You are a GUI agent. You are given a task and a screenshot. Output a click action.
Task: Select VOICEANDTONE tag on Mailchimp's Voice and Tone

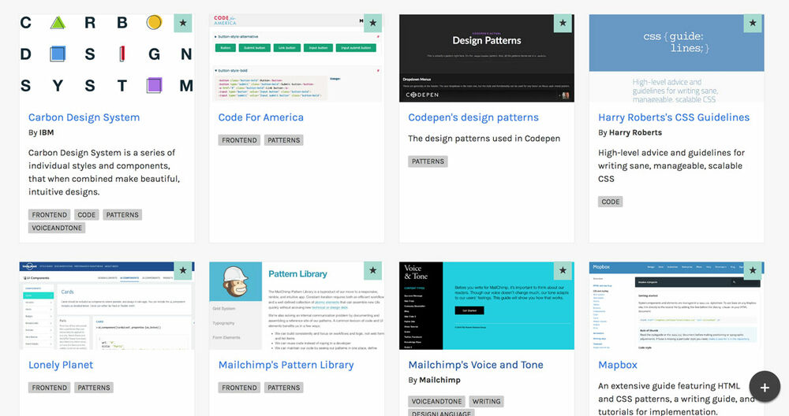[x=437, y=402]
